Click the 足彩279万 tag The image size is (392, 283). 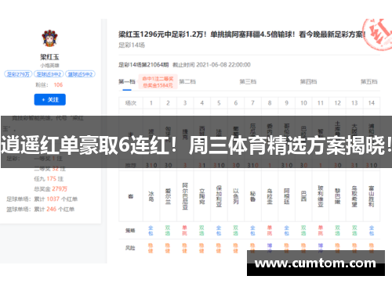click(x=18, y=74)
